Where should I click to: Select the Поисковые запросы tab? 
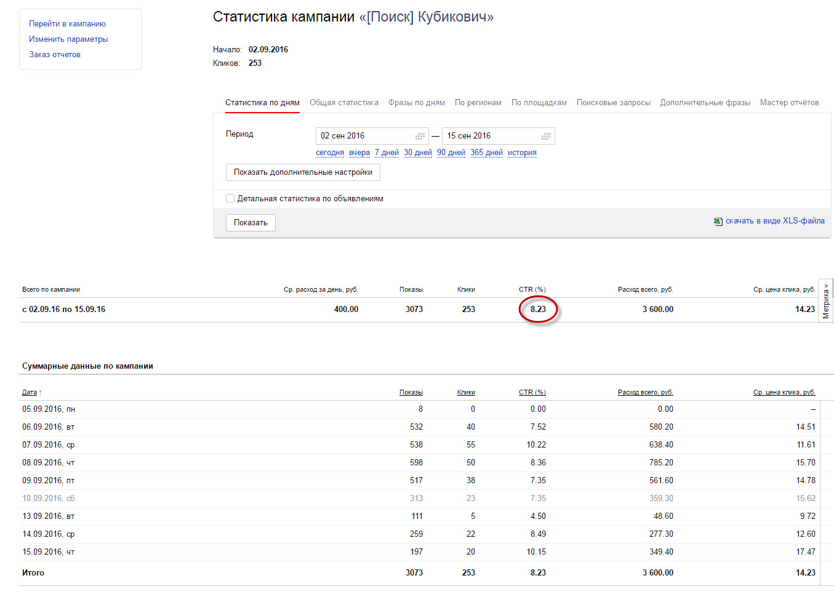point(614,103)
